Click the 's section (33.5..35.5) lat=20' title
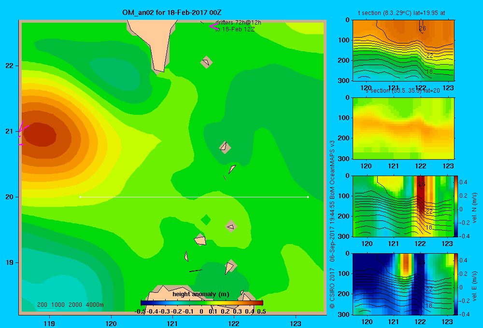Viewport: 483px width, 328px height. 403,91
